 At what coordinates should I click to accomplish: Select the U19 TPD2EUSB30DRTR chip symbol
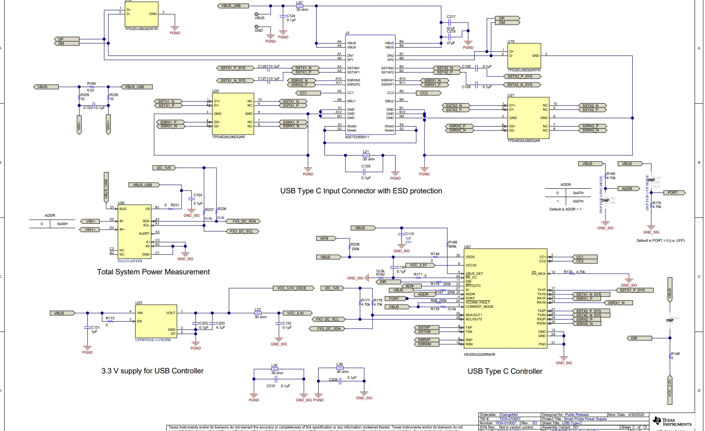point(524,56)
